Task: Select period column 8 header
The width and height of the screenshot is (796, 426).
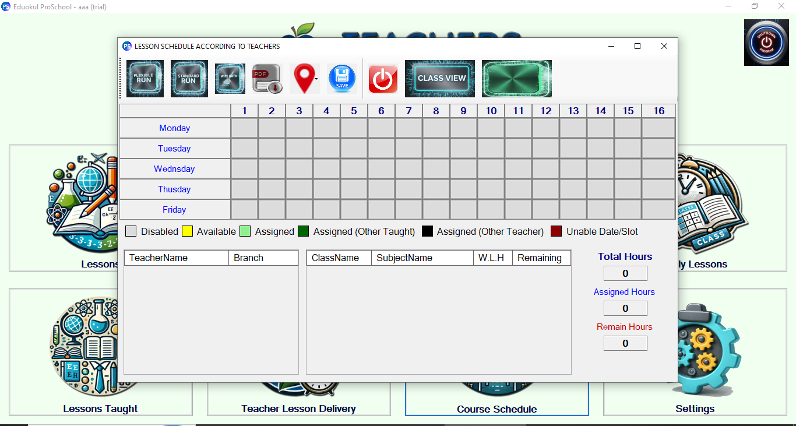Action: [436, 111]
